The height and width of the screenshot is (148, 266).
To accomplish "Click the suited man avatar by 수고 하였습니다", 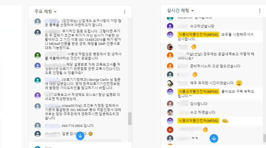I will coord(170,112).
